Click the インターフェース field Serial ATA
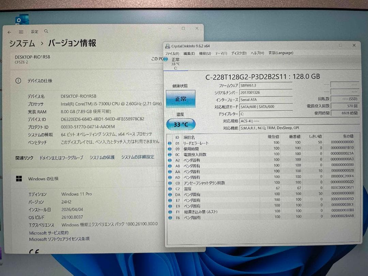The width and height of the screenshot is (368, 276). click(266, 99)
